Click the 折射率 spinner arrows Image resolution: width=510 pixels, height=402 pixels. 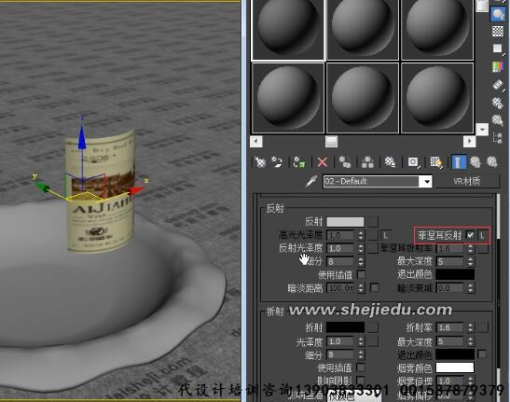point(470,327)
